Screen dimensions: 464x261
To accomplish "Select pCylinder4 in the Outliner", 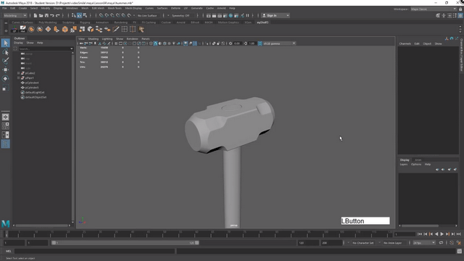I will [32, 83].
